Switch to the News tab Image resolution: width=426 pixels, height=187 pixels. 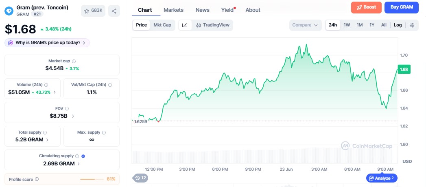click(202, 10)
